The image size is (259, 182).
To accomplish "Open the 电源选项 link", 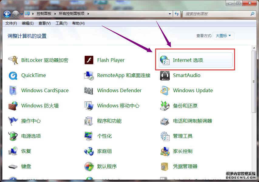I will pos(31,136).
